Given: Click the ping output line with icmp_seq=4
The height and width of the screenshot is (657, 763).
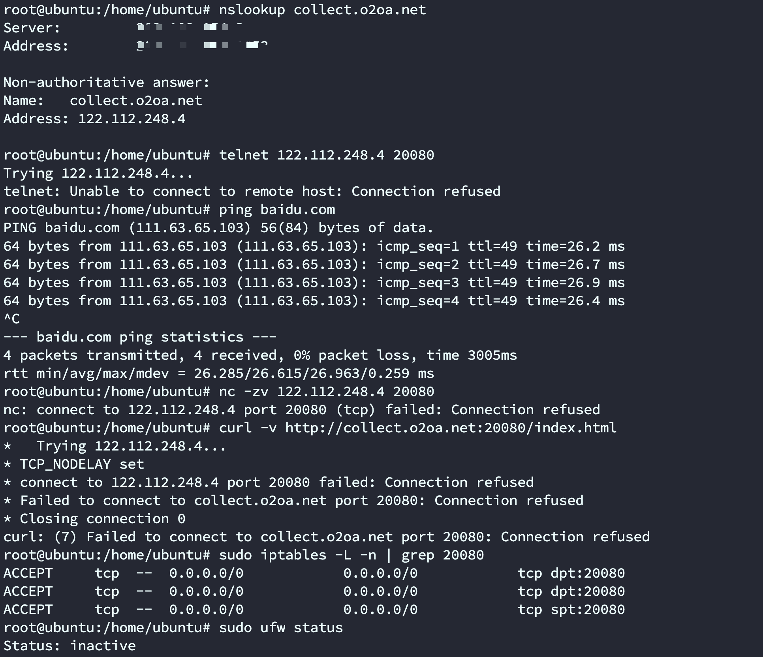Looking at the screenshot, I should coord(314,300).
